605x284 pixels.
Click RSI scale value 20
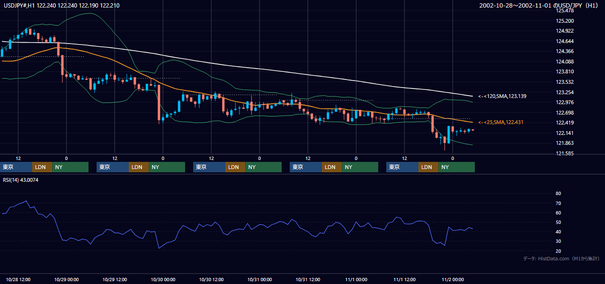558,251
